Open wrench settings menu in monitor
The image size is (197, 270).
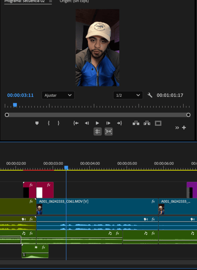(x=150, y=95)
